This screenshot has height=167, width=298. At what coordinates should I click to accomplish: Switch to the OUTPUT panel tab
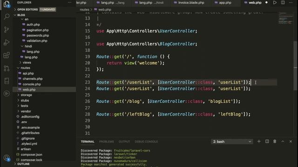(x=124, y=141)
